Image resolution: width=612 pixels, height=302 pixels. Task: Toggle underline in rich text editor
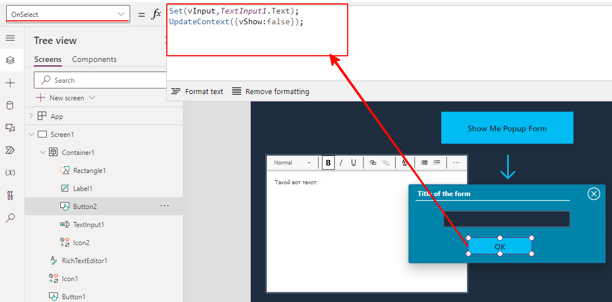click(x=354, y=163)
